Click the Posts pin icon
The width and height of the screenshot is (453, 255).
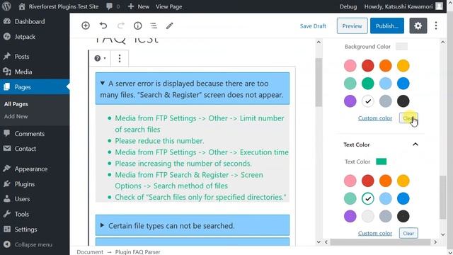click(x=7, y=57)
